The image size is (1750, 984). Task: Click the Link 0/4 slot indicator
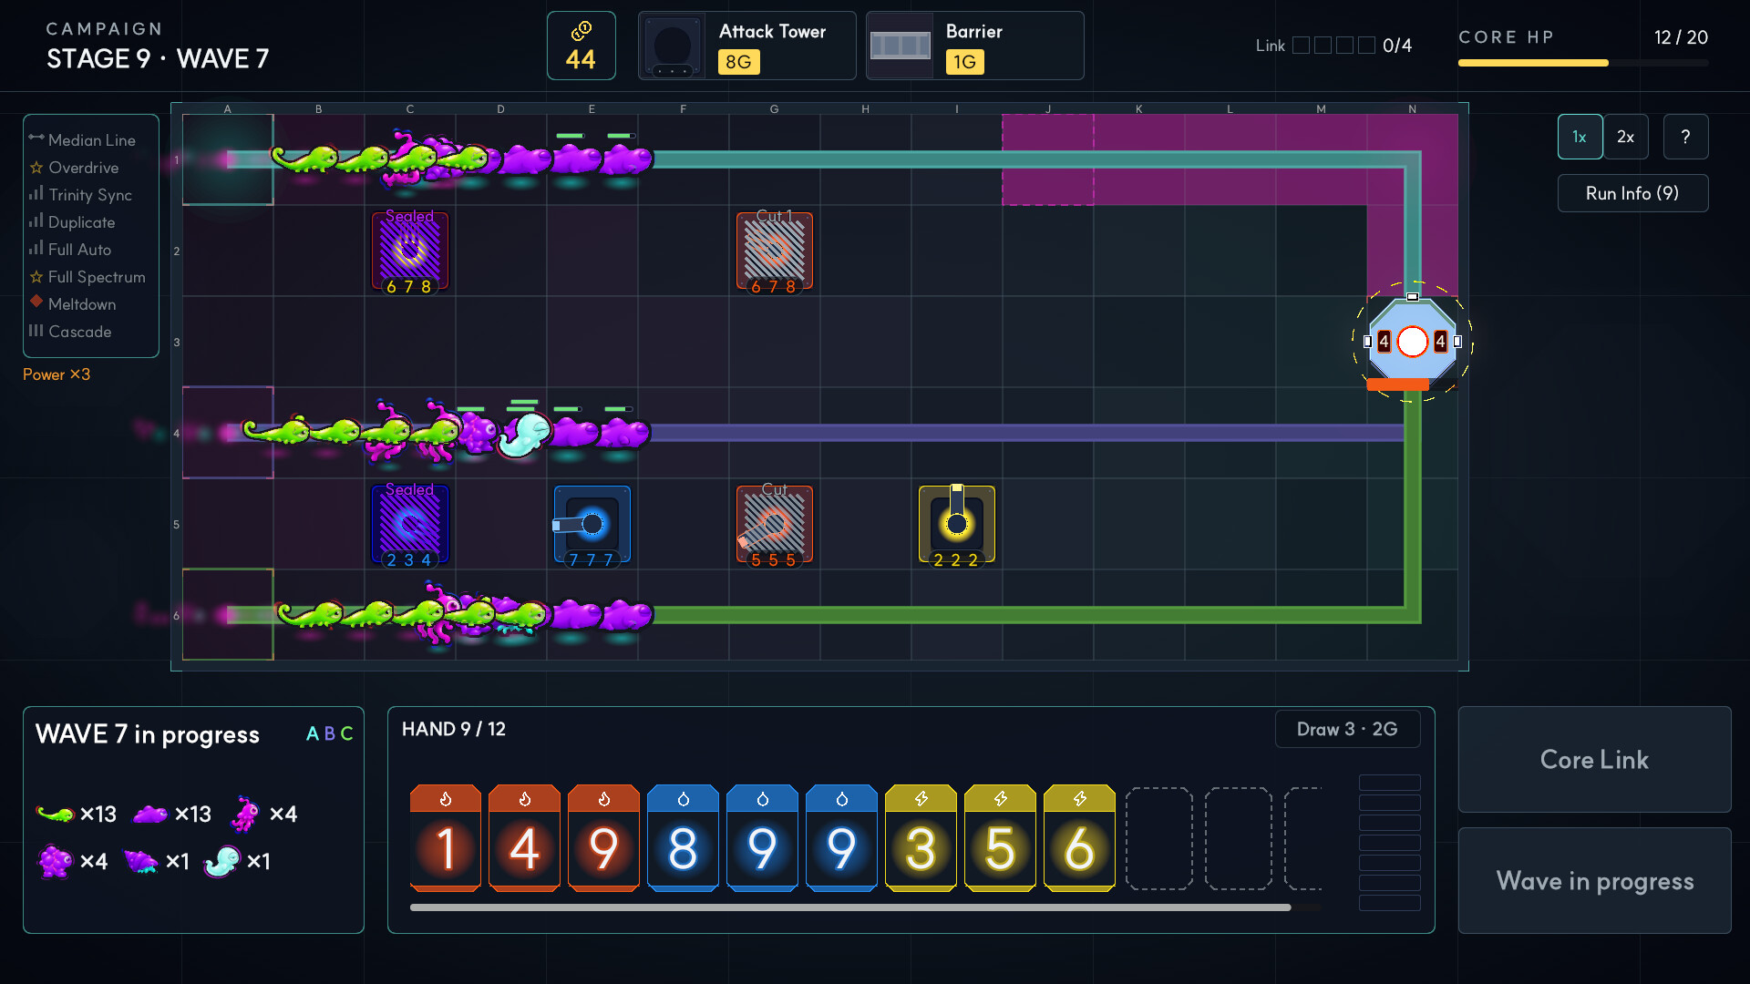tap(1333, 46)
